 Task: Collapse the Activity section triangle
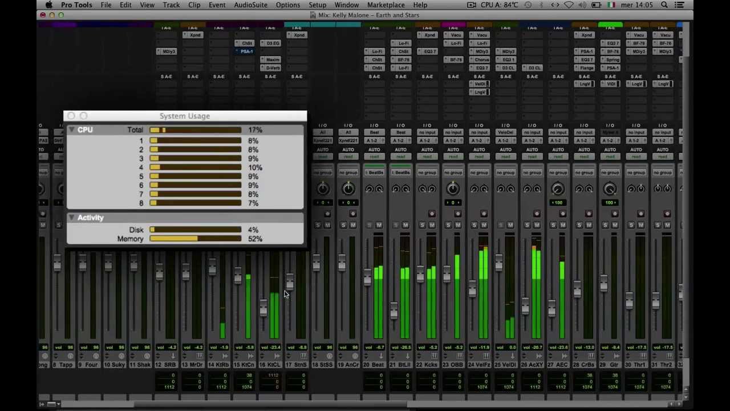click(71, 217)
